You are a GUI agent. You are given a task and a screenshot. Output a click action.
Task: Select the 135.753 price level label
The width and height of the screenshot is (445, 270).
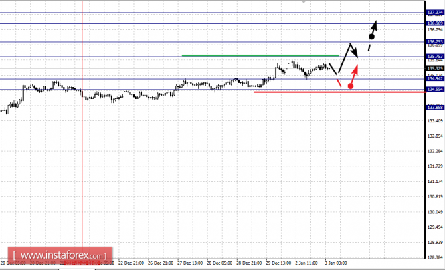pos(435,57)
